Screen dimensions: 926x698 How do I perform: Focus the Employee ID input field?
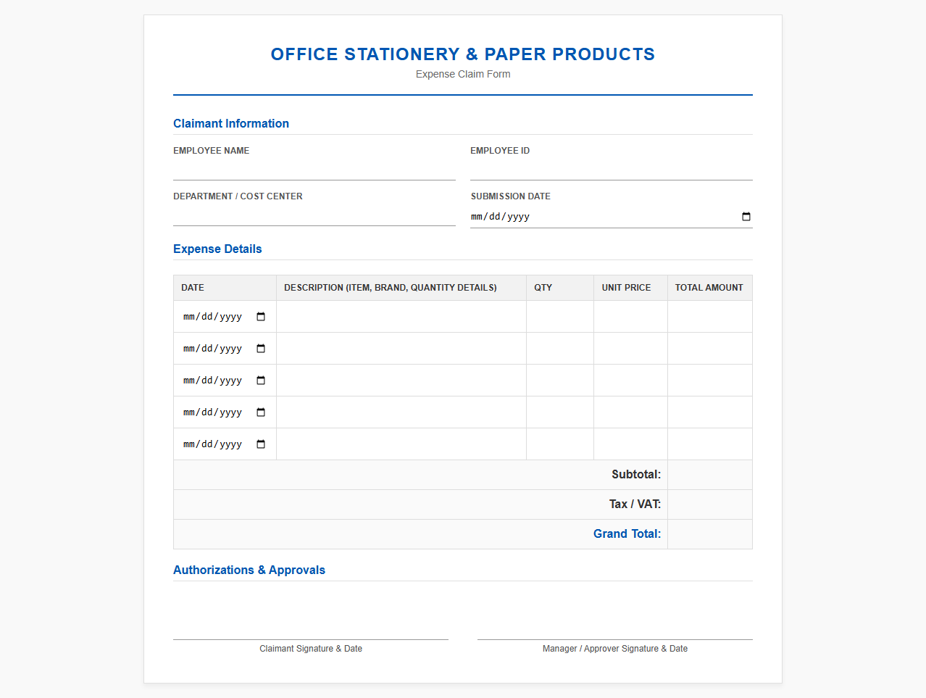point(612,170)
